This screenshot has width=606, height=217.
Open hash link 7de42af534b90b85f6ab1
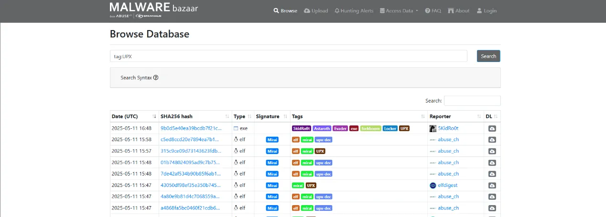191,174
